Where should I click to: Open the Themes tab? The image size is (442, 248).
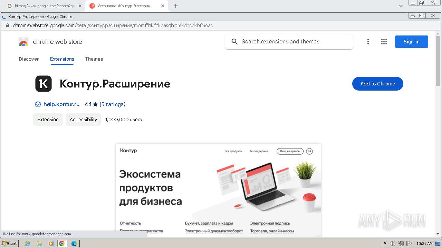pyautogui.click(x=94, y=59)
